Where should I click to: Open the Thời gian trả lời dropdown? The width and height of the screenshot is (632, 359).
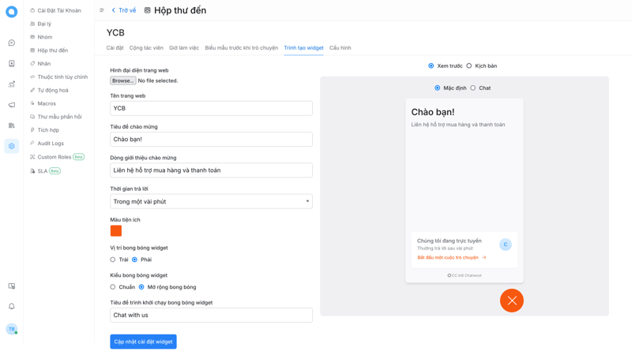(211, 201)
